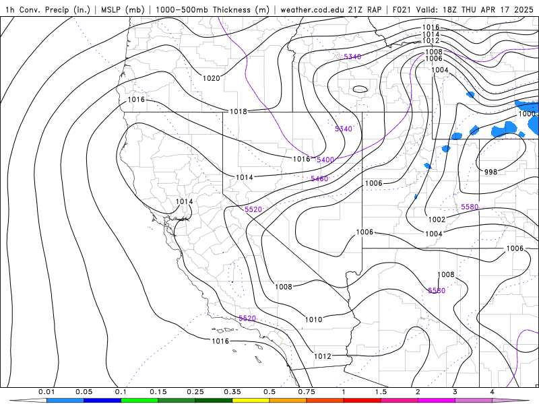This screenshot has height=404, width=539.
Task: Click the 1002 isobar label
Action: point(437,220)
